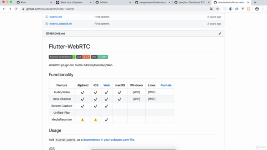Viewport: 267px width, 150px height.
Task: Switch to the GitHub tab
Action: tap(113, 2)
